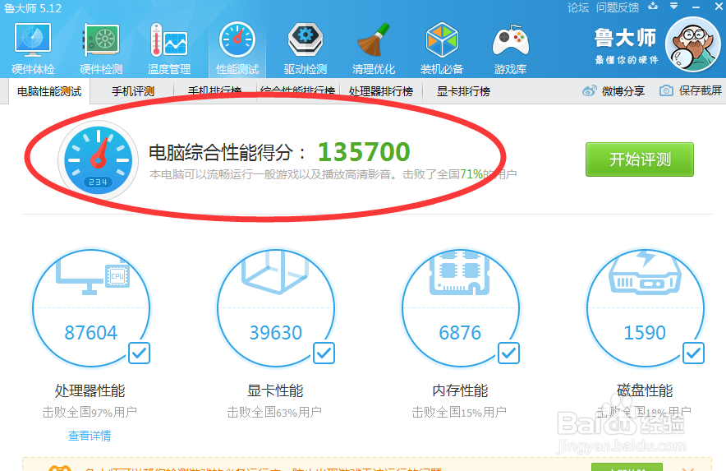726x471 pixels.
Task: Open the title bar dropdown menu arrow
Action: pyautogui.click(x=674, y=6)
